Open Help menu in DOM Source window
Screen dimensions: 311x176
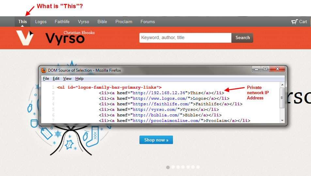(x=79, y=79)
